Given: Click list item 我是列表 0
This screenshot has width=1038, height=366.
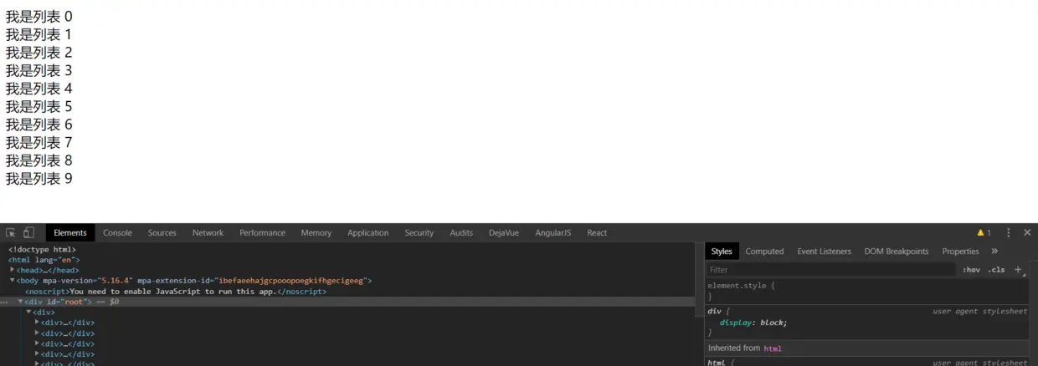Looking at the screenshot, I should click(39, 16).
